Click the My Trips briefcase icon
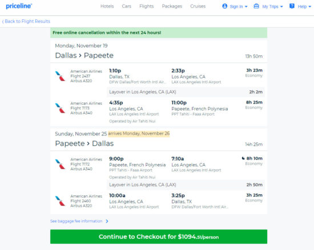 (256, 6)
